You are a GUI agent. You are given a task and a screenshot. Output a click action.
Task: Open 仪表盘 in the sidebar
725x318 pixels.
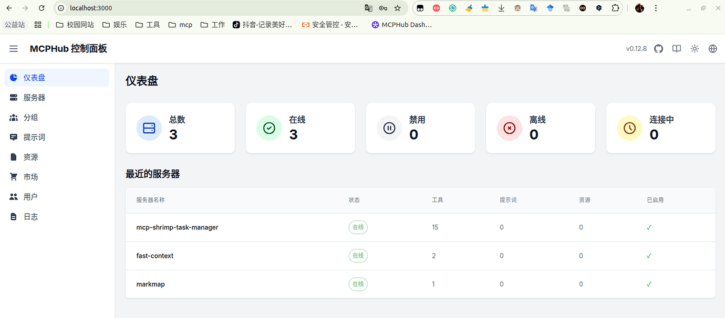click(57, 78)
